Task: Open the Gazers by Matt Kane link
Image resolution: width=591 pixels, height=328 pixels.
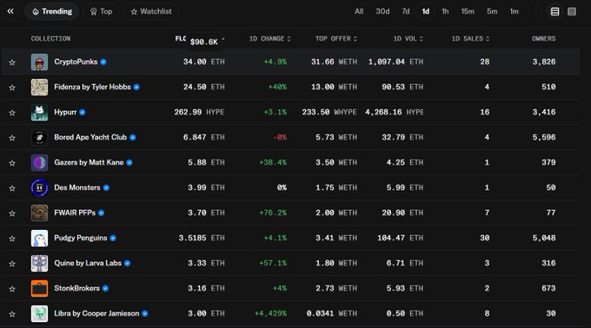Action: [x=89, y=162]
